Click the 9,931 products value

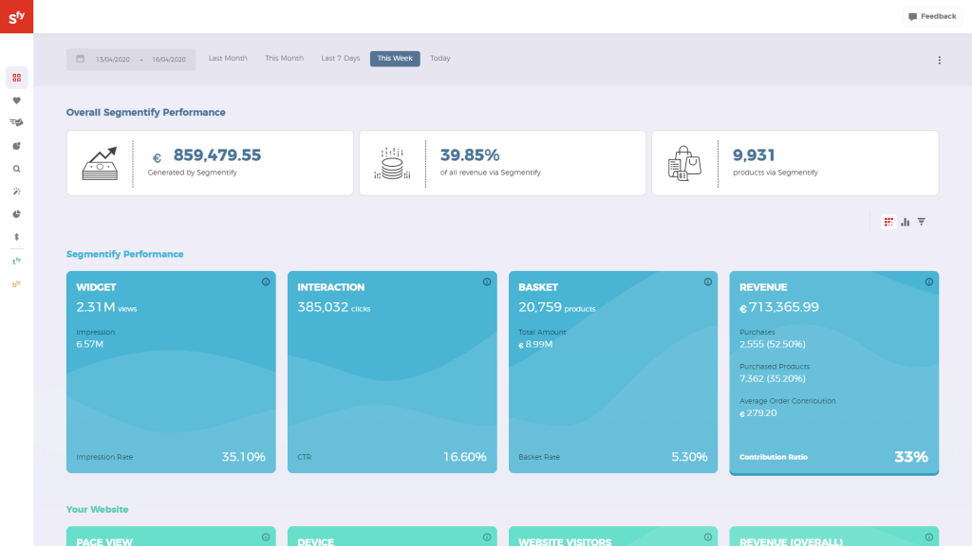754,155
